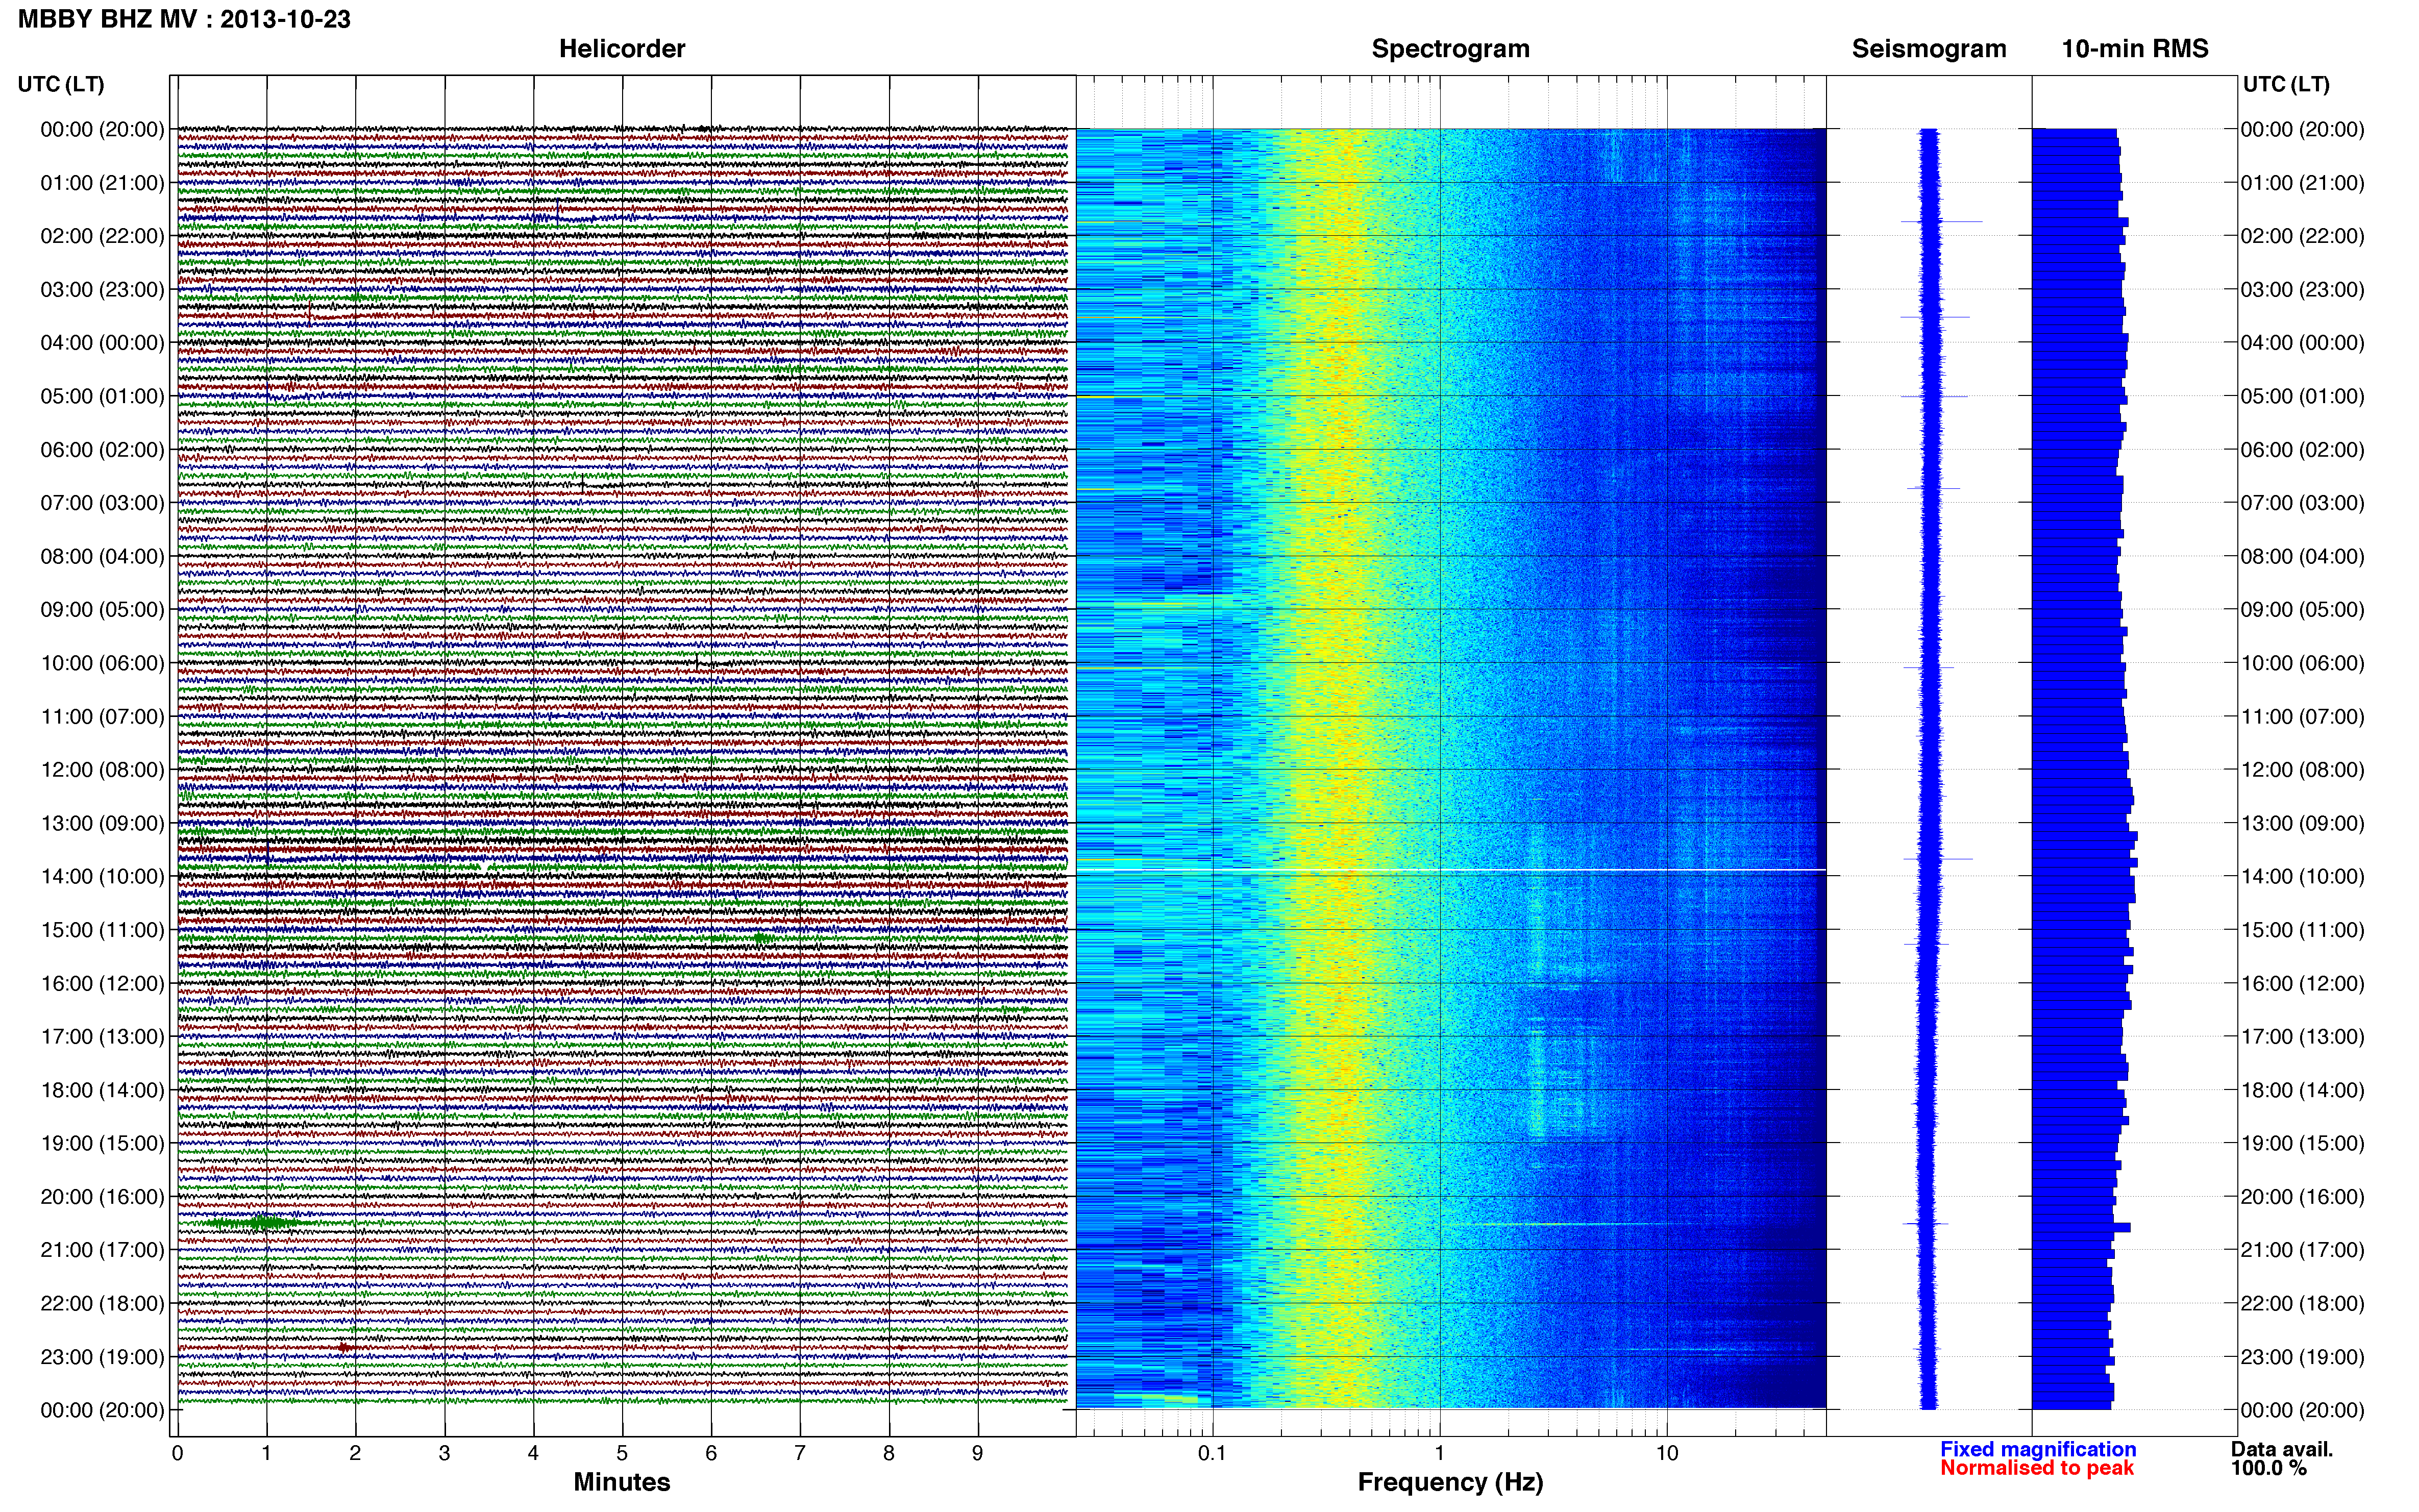The width and height of the screenshot is (2419, 1512).
Task: Select the 10-min RMS panel heading
Action: [2135, 49]
